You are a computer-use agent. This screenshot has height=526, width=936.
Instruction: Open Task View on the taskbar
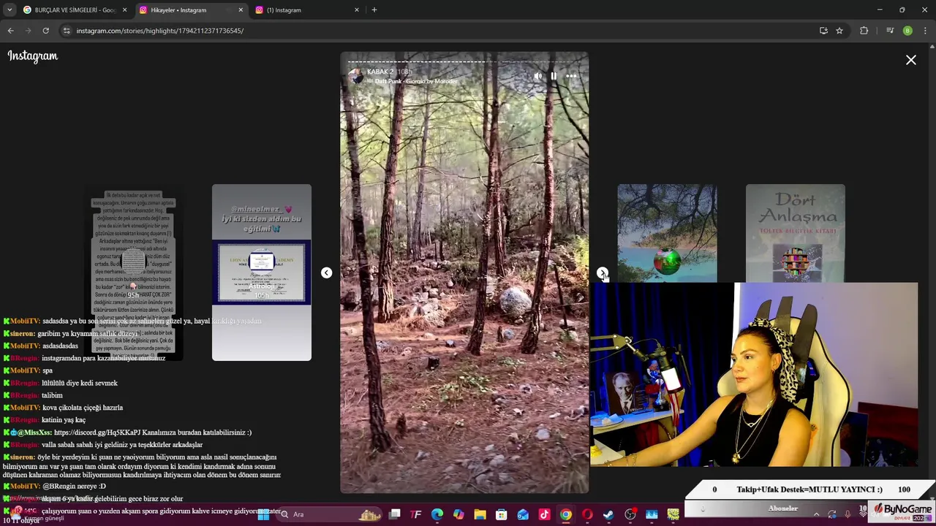pyautogui.click(x=395, y=514)
